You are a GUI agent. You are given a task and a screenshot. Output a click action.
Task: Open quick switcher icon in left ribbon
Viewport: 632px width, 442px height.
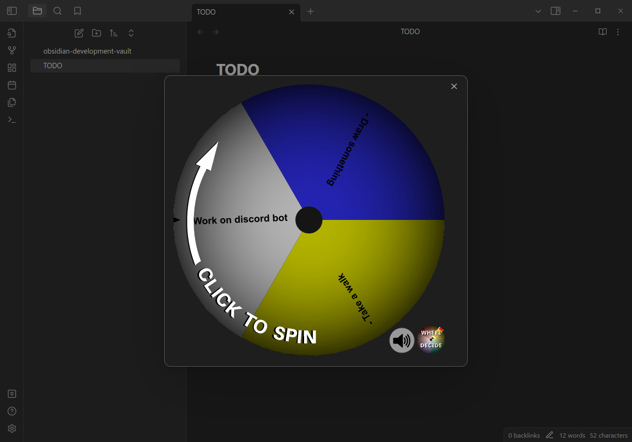[12, 33]
